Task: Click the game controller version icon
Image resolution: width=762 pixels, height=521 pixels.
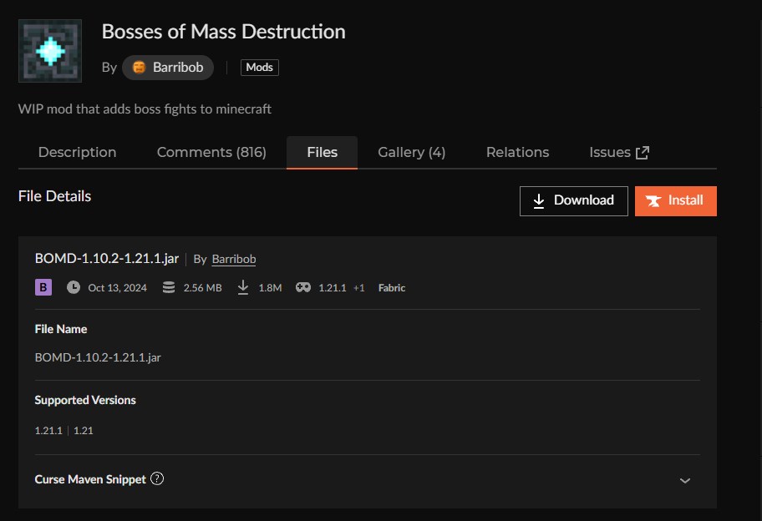Action: pyautogui.click(x=303, y=287)
